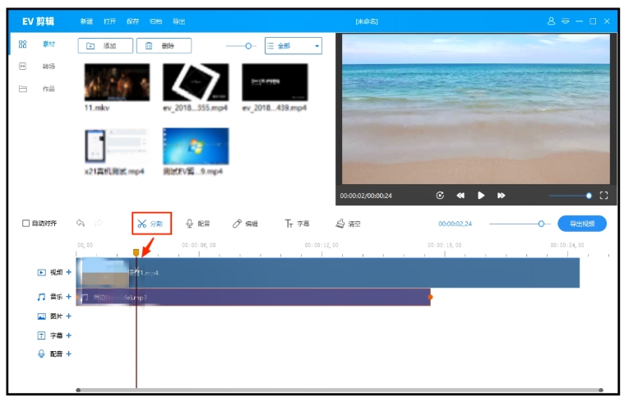Image resolution: width=629 pixels, height=402 pixels.
Task: Click the 删除 (delete) button
Action: 164,46
